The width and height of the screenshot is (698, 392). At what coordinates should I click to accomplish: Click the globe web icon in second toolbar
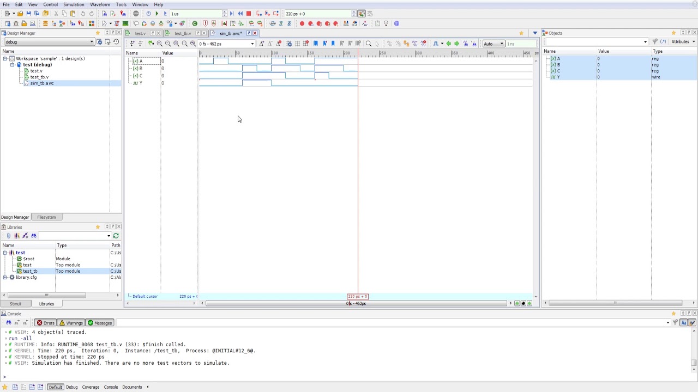tap(396, 23)
